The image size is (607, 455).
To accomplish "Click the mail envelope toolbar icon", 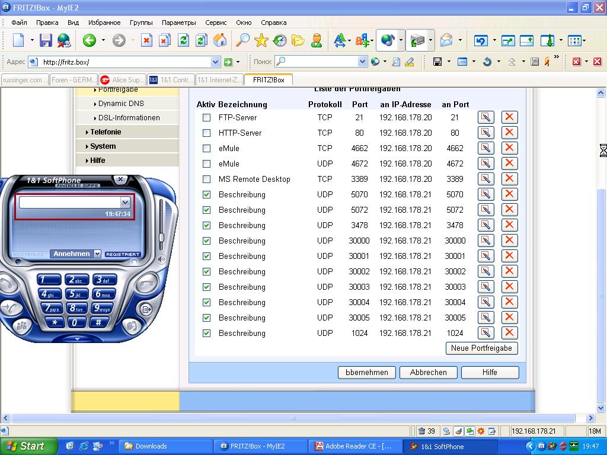I will pyautogui.click(x=446, y=40).
